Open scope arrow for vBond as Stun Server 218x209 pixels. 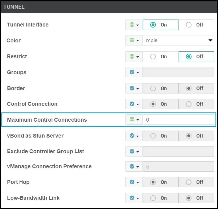[138, 136]
